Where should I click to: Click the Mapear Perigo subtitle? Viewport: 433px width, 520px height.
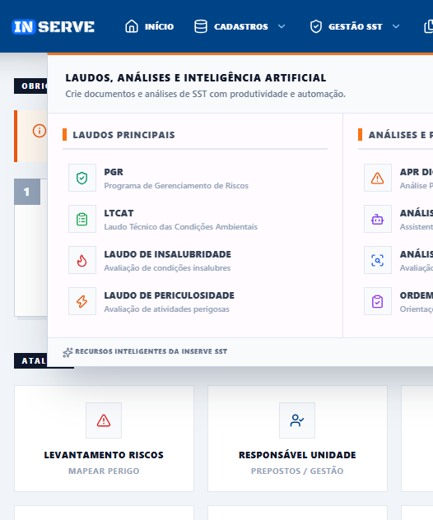[x=104, y=471]
